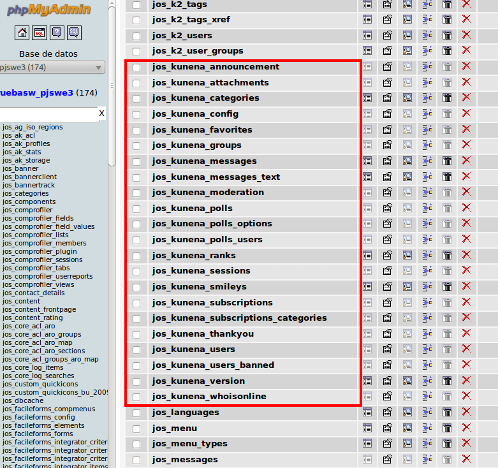Viewport: 498px width, 468px height.
Task: Open jos_kunena_whoisonline table name link
Action: [209, 396]
